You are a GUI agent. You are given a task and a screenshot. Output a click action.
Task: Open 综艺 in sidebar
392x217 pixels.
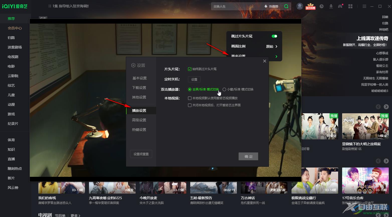[x=11, y=85]
